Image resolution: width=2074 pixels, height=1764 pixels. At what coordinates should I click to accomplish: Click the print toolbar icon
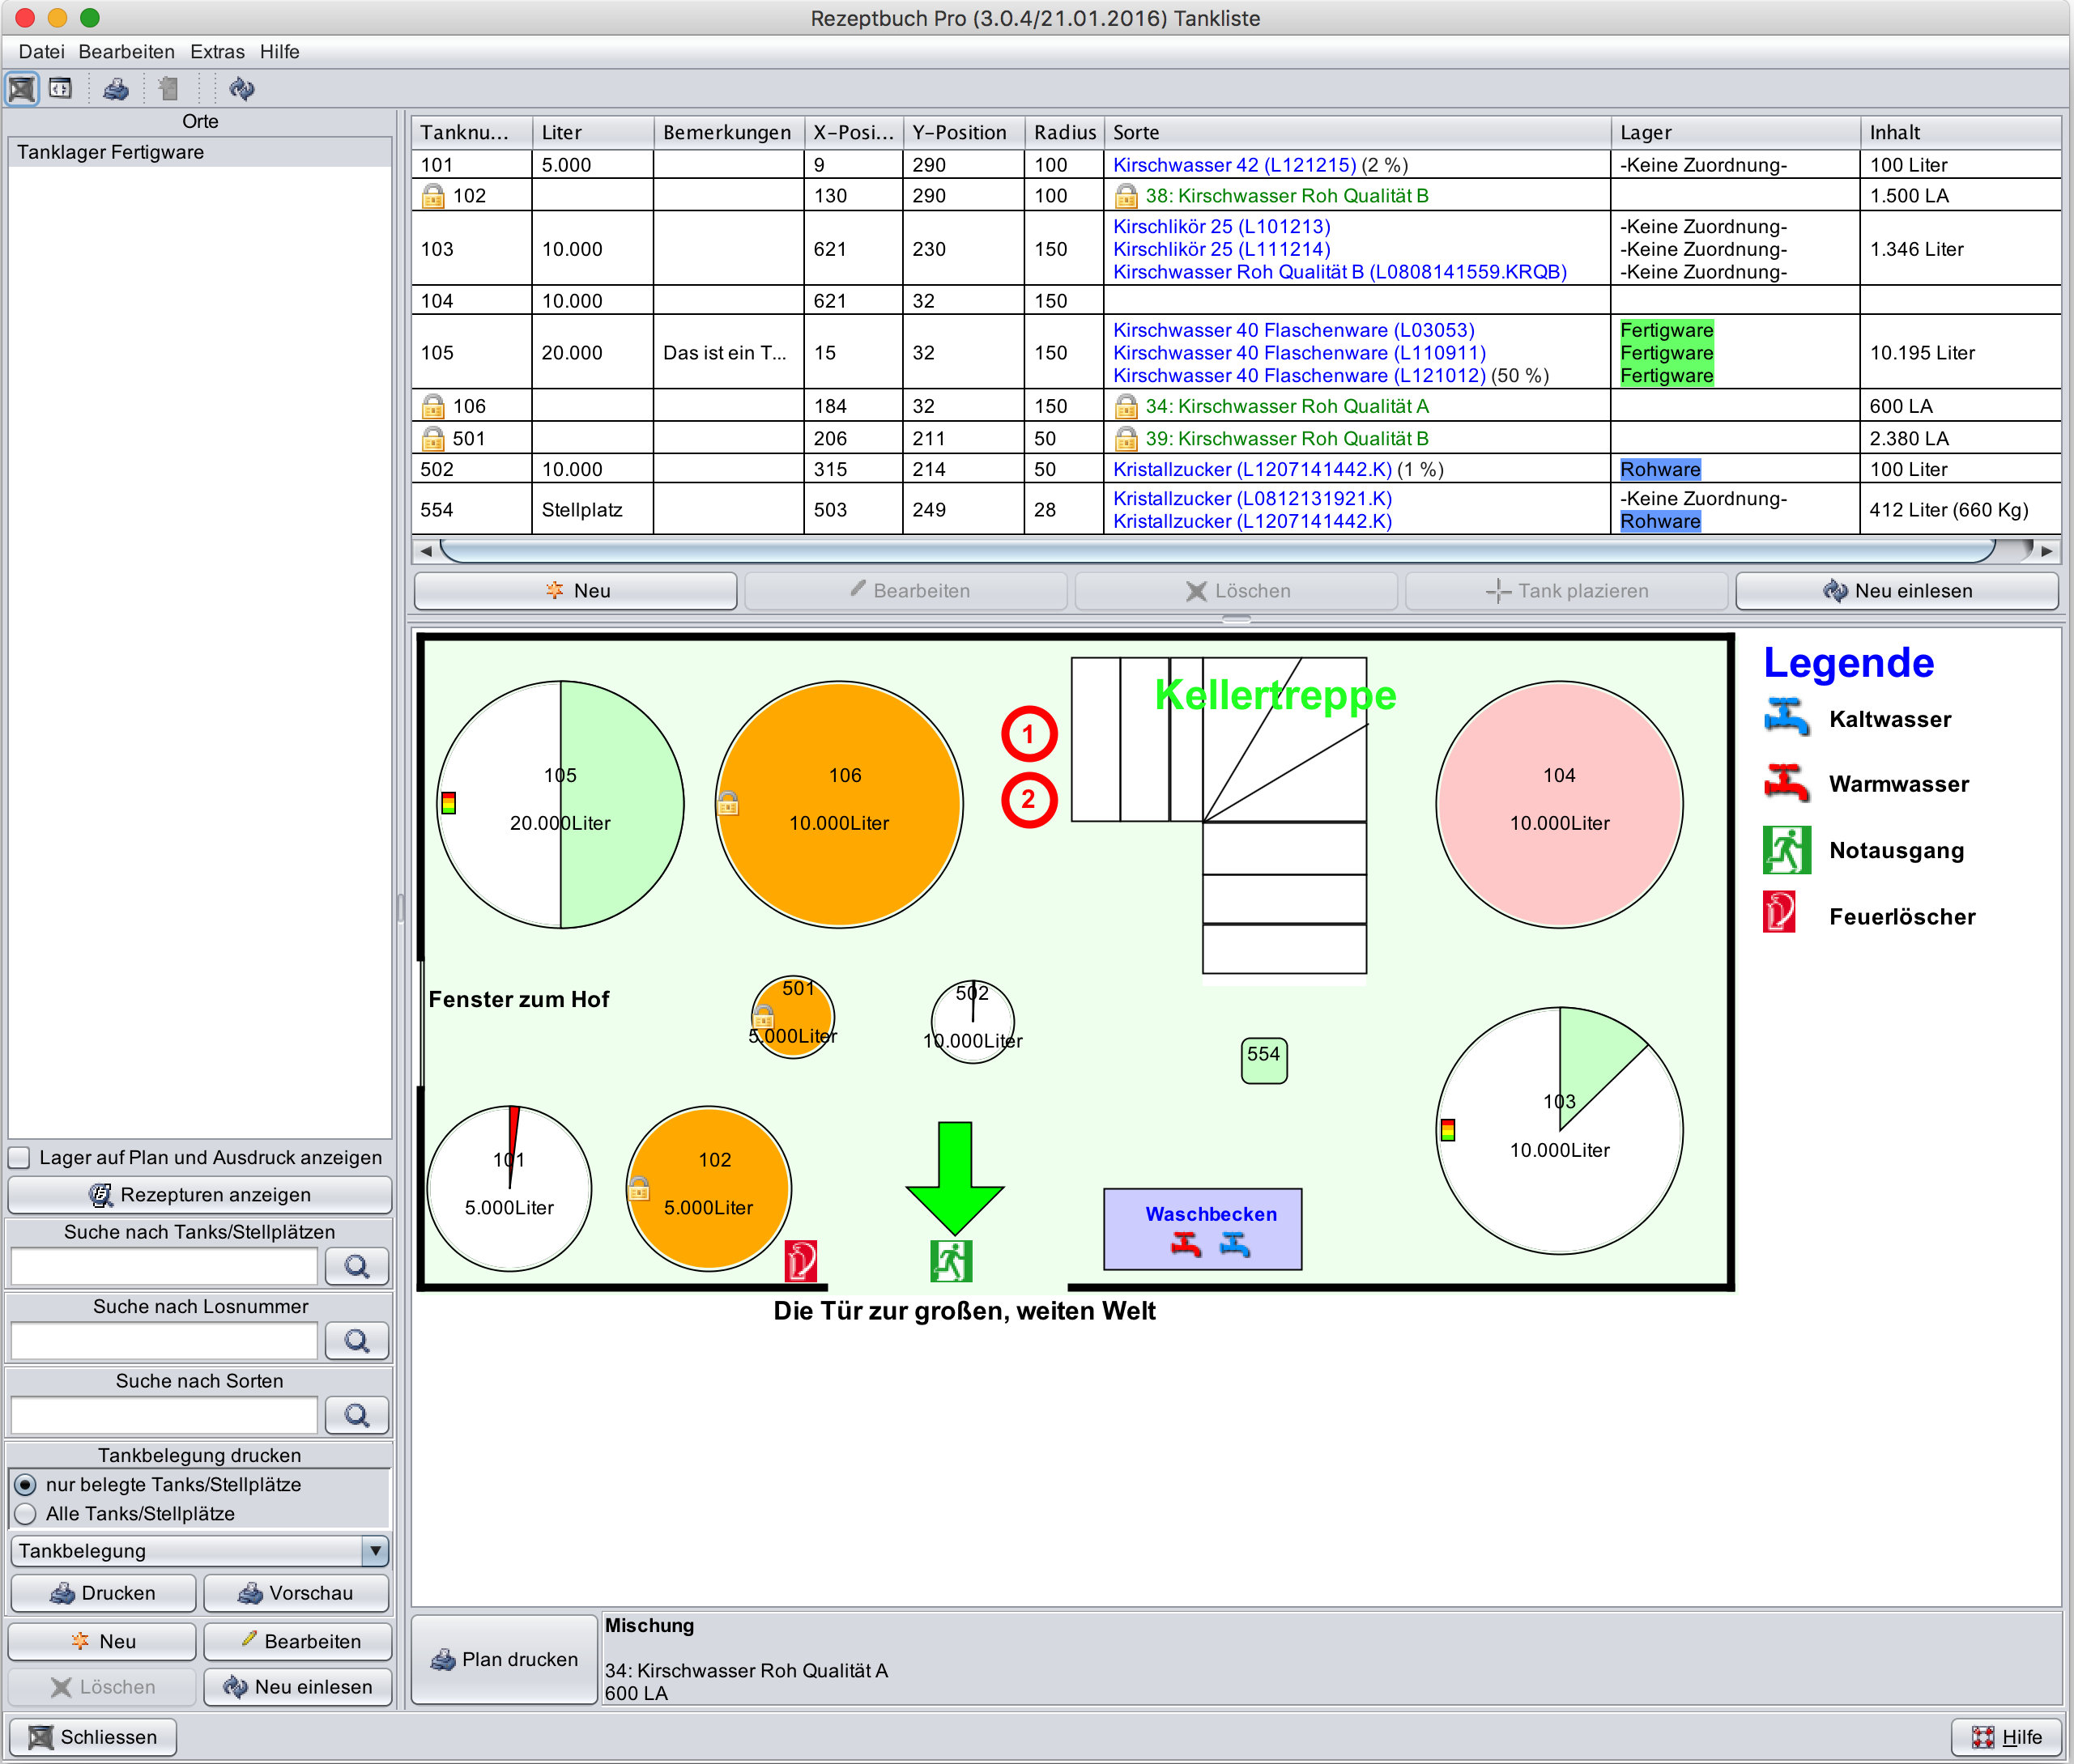coord(116,89)
